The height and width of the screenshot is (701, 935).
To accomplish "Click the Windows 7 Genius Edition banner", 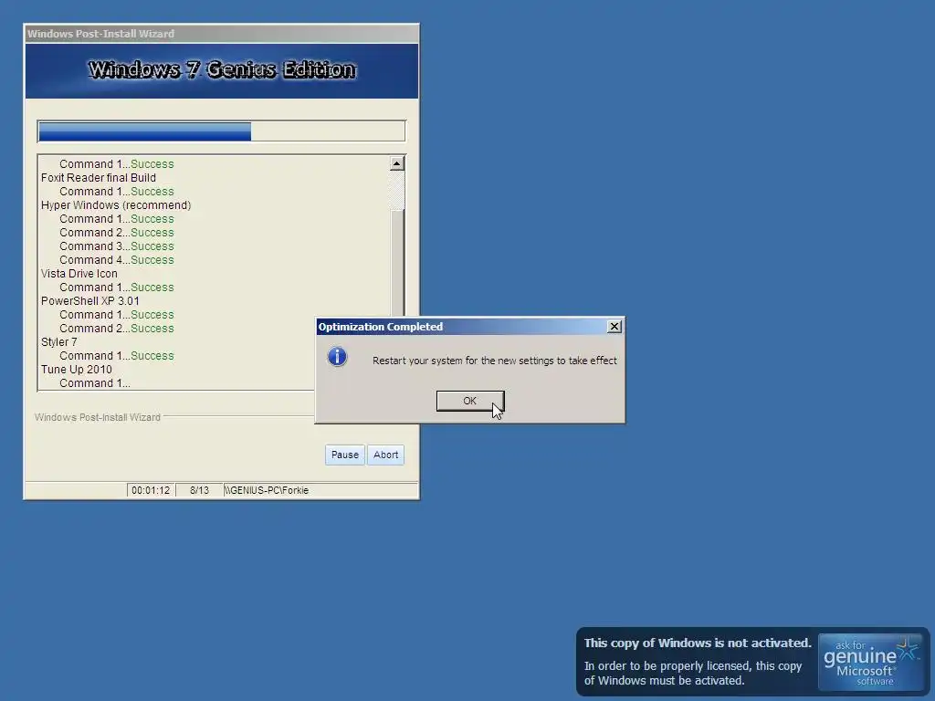I will pyautogui.click(x=221, y=70).
